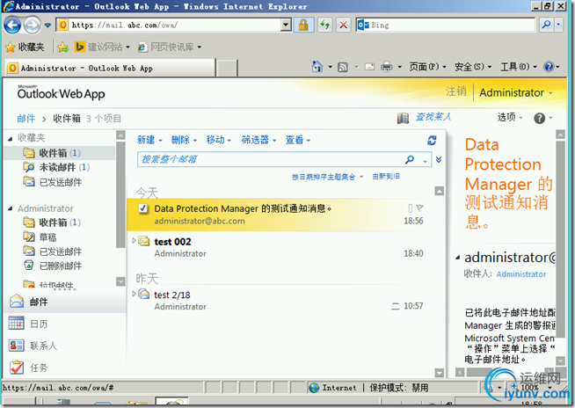Screen dimensions: 575x408
Task: Open IE Help question mark icon
Action: click(x=549, y=67)
